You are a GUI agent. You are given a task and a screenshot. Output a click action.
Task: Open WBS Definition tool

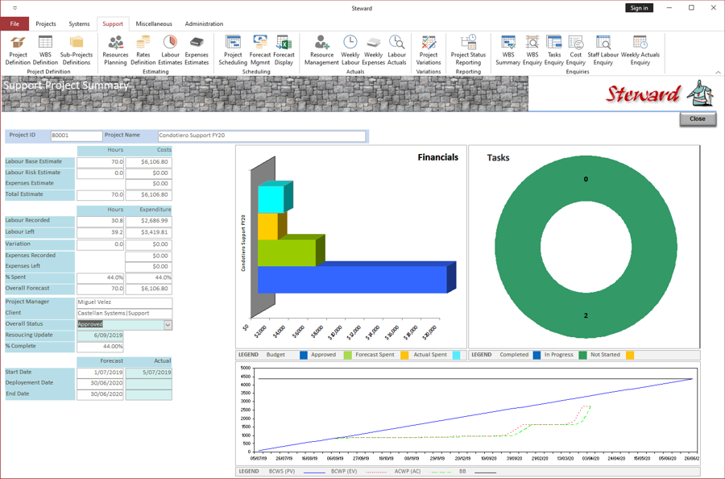tap(45, 51)
